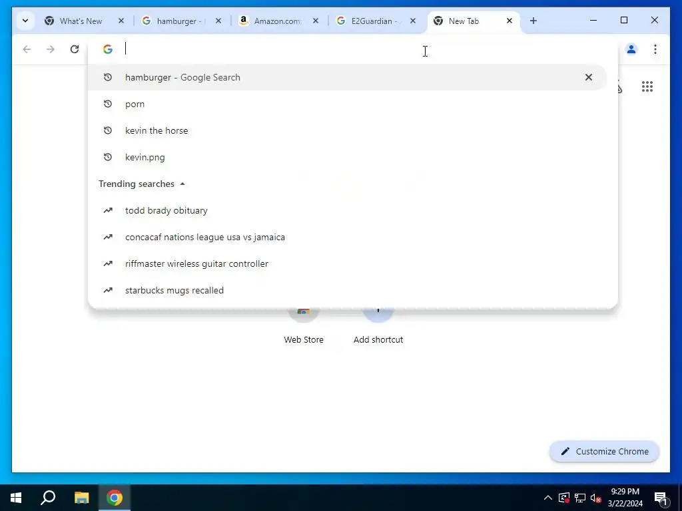
Task: Maximize the Chrome window
Action: click(x=623, y=21)
